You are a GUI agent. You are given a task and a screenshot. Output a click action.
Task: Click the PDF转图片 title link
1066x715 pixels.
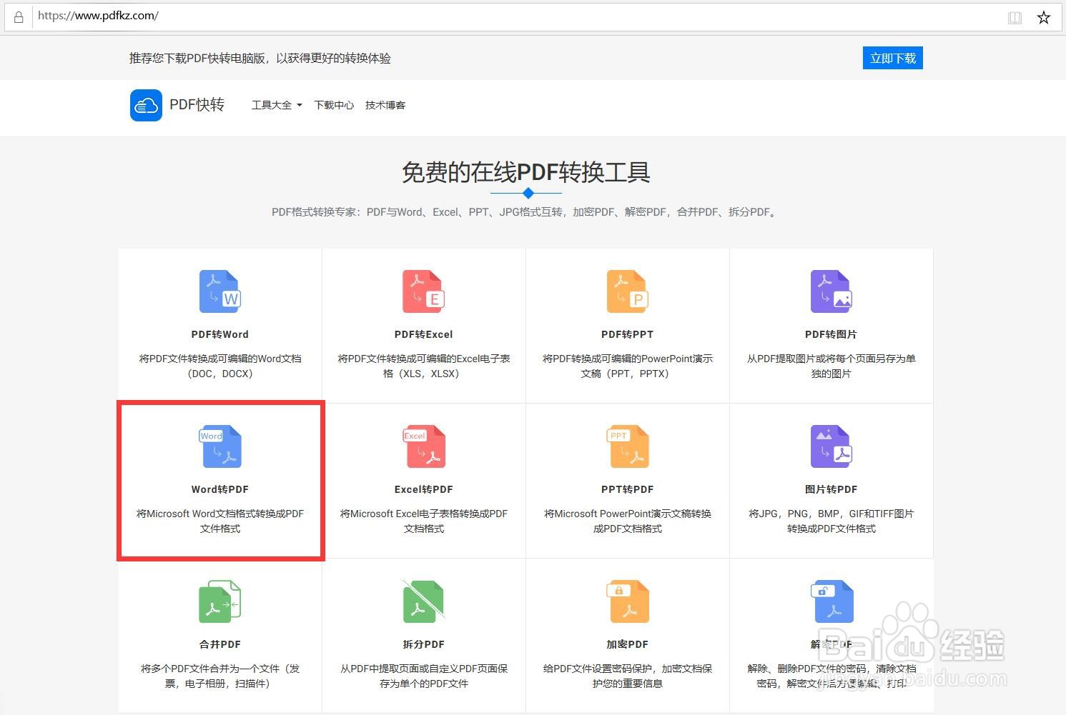click(x=831, y=334)
